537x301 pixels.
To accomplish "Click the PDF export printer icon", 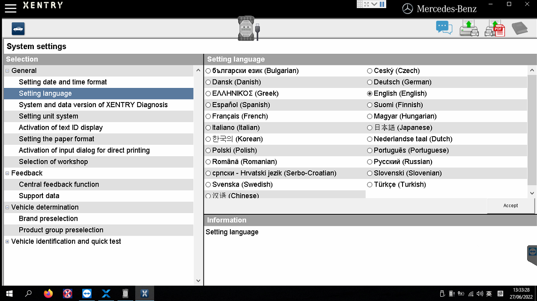I will 495,29.
